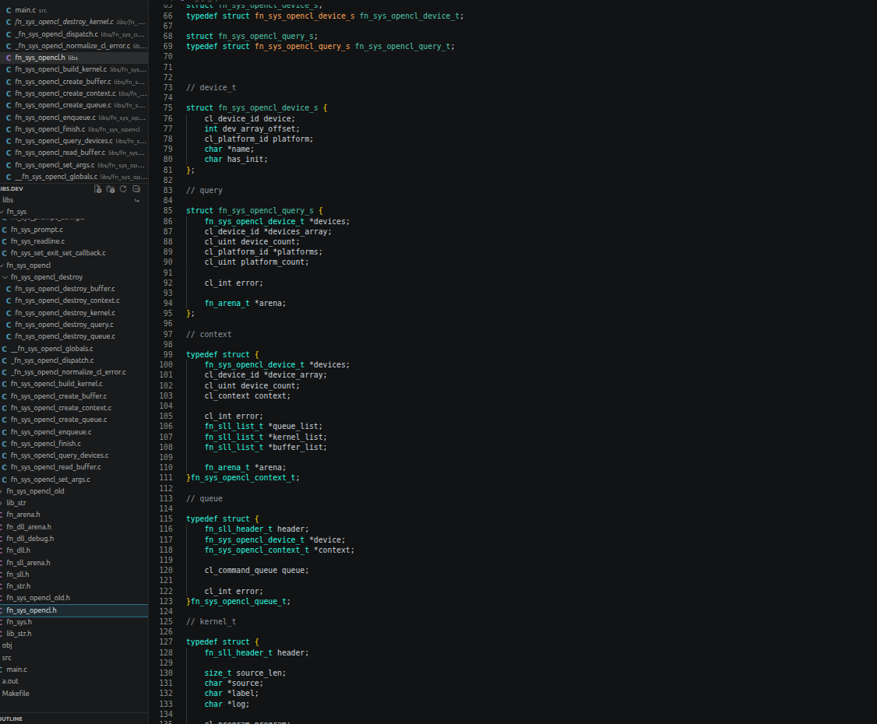877x724 pixels.
Task: Collapse the fn_sys_opencl_destroy folder chevron
Action: 5,277
